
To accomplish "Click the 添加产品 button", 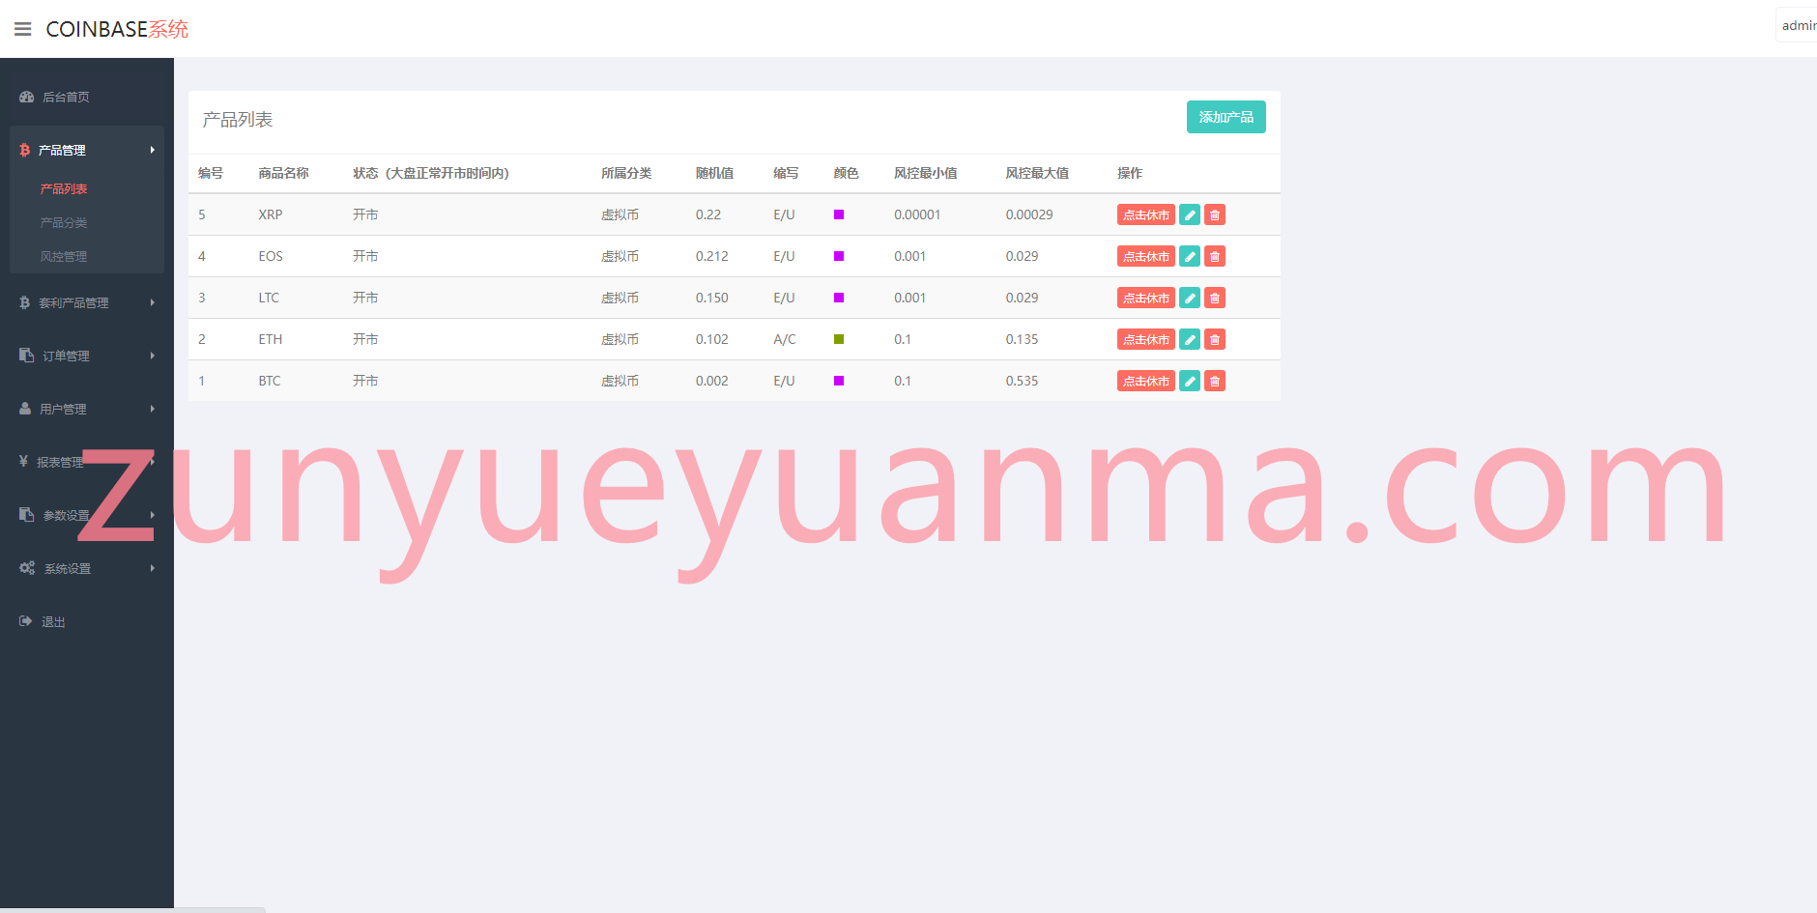I will point(1226,117).
